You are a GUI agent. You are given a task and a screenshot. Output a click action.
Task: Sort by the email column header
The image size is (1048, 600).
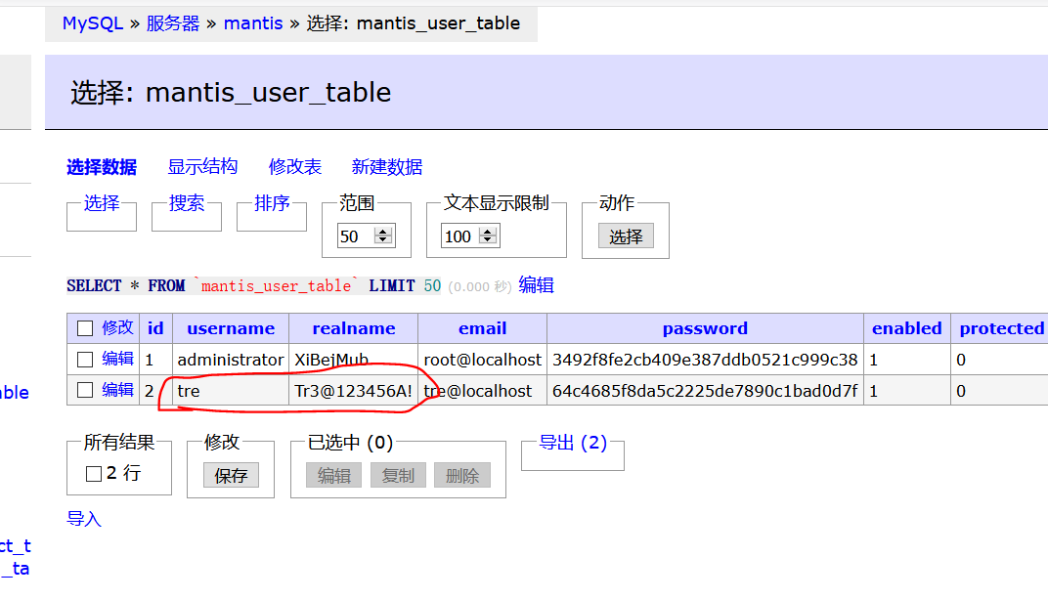(x=483, y=328)
